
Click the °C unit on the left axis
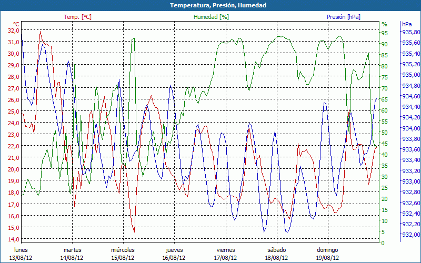coord(16,24)
